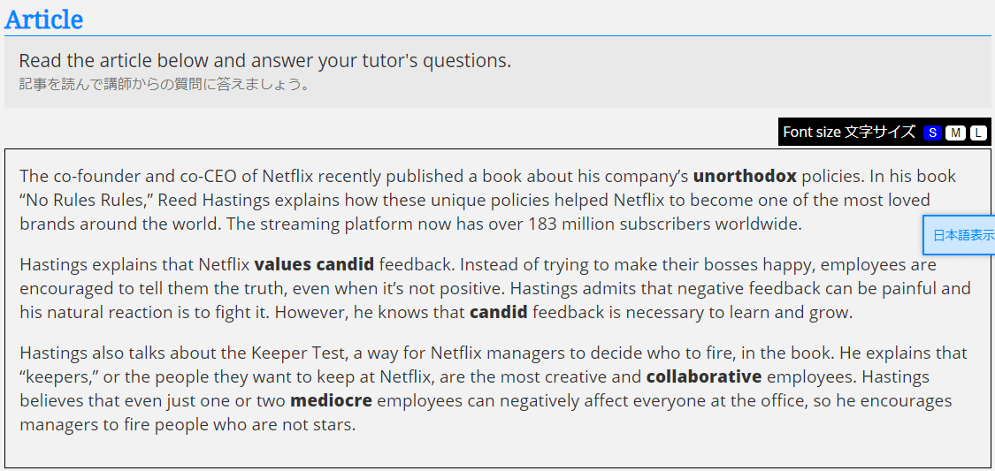Set font size to small (S)

932,133
